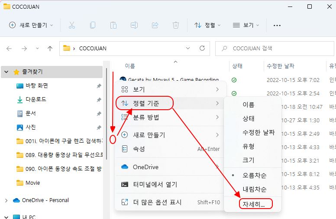Click the navigation pane scrollbar

click(107, 114)
